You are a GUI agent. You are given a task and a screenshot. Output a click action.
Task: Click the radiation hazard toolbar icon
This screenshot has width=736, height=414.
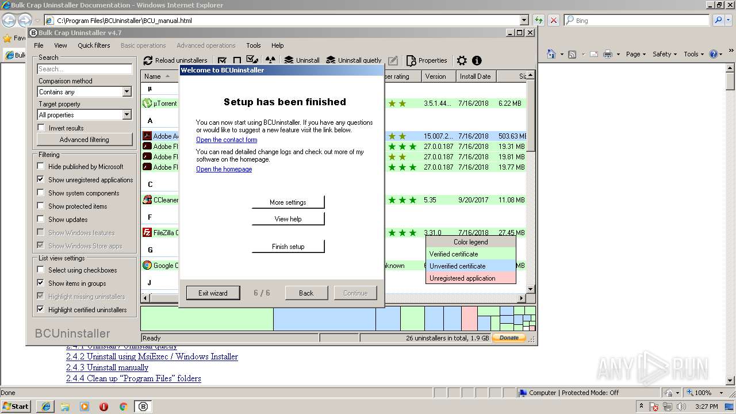(x=270, y=60)
